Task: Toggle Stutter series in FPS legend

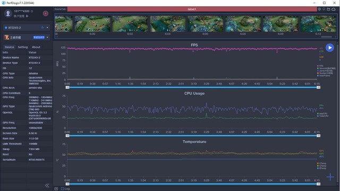Action: [325, 73]
